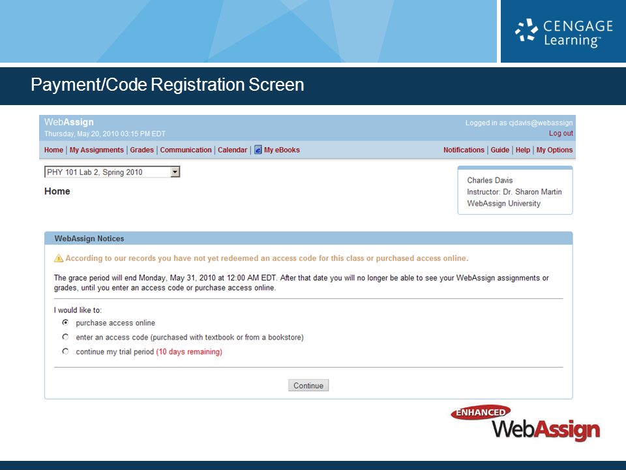Click the My eBooks book icon
Screen dimensions: 626x470
point(258,150)
